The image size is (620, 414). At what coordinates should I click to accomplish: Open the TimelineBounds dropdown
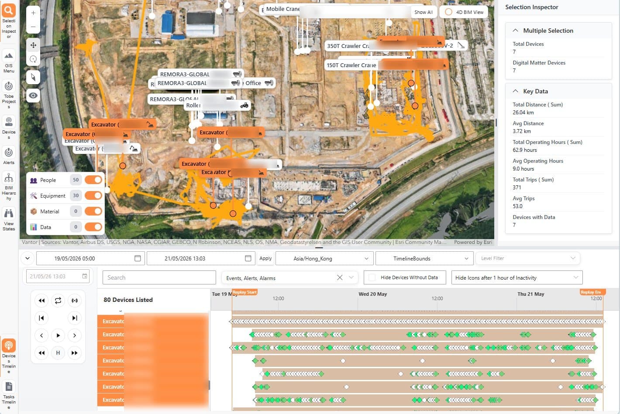click(x=424, y=258)
